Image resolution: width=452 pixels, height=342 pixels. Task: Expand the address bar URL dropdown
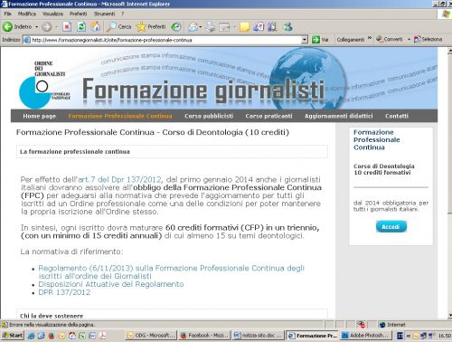305,40
